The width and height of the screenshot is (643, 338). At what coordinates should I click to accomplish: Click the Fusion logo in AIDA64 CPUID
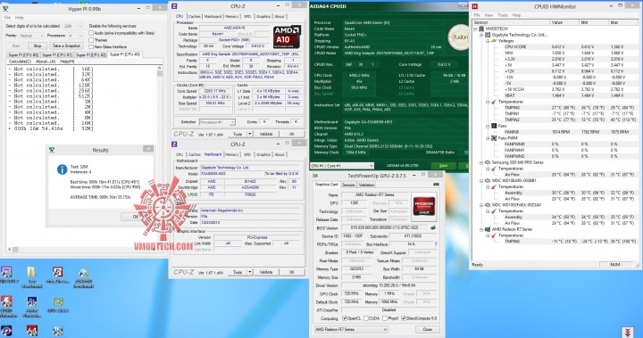point(458,37)
